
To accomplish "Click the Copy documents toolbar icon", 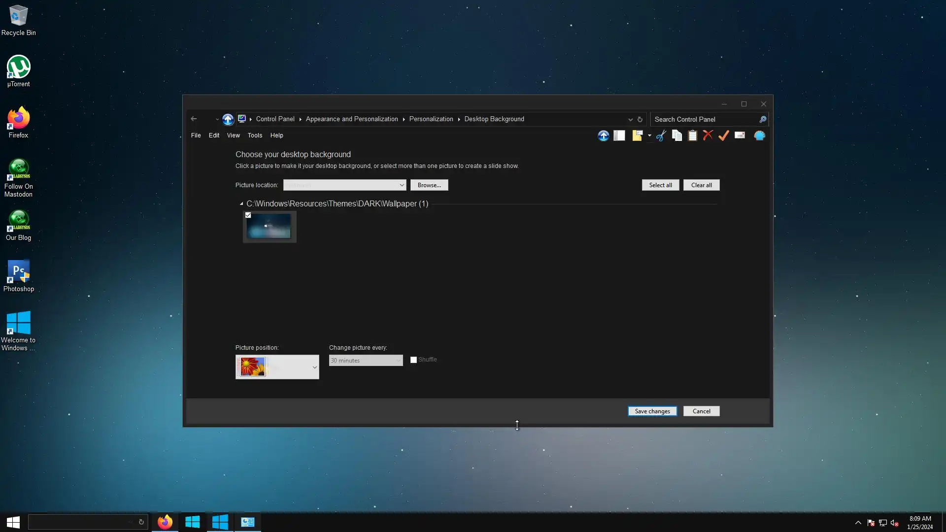I will coord(677,135).
